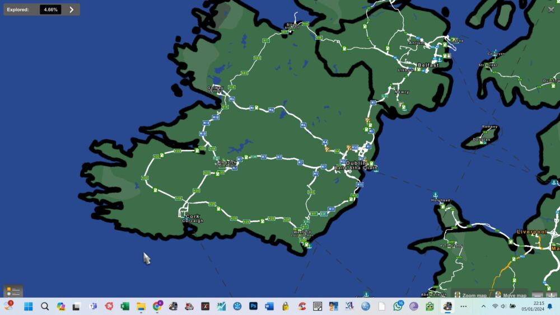Click the Holyhead ferry port icon
This screenshot has width=560, height=315.
(435, 195)
